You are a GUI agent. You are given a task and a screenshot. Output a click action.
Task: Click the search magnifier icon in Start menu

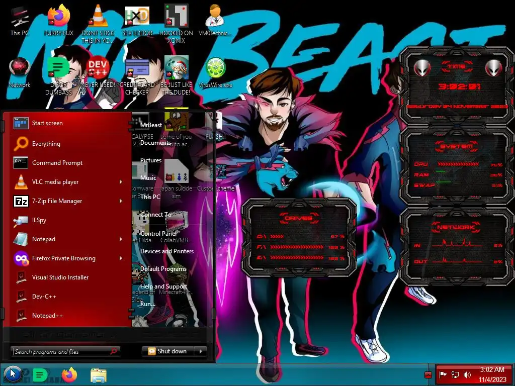114,351
